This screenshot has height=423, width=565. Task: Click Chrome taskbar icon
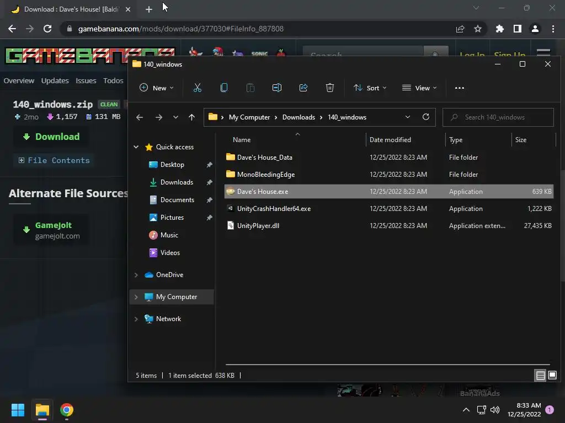click(67, 410)
